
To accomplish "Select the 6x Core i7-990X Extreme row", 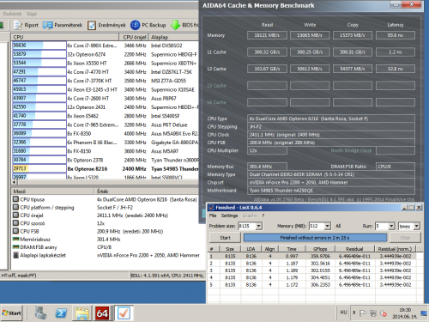I will pos(106,46).
